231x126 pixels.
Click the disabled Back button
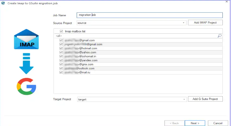pos(175,123)
